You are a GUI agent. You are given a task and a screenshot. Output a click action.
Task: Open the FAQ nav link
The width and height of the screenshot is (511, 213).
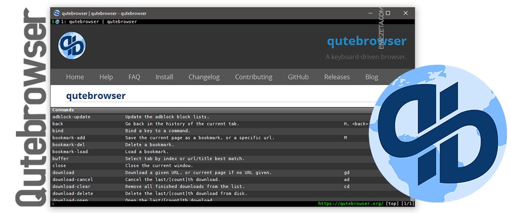coord(134,77)
